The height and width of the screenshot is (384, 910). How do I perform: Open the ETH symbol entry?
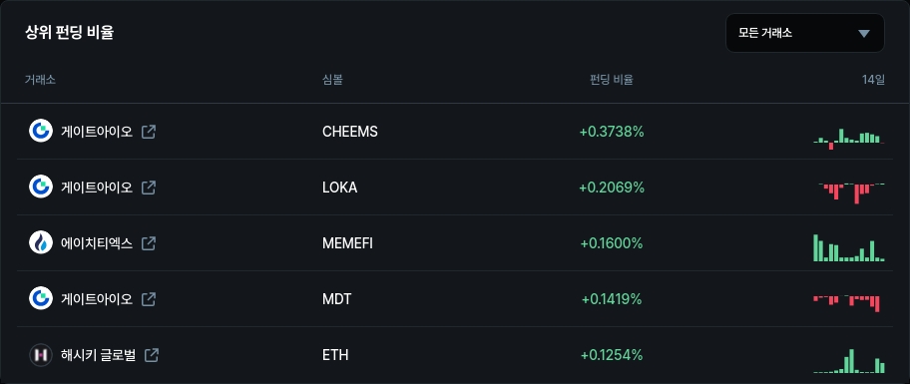coord(335,355)
